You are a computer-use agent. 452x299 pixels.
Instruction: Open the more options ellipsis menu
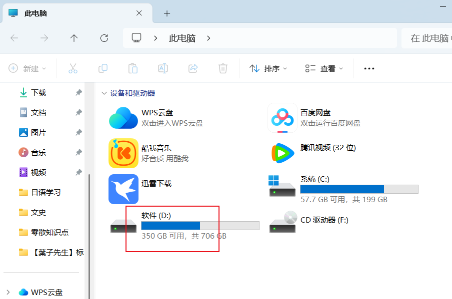[369, 68]
